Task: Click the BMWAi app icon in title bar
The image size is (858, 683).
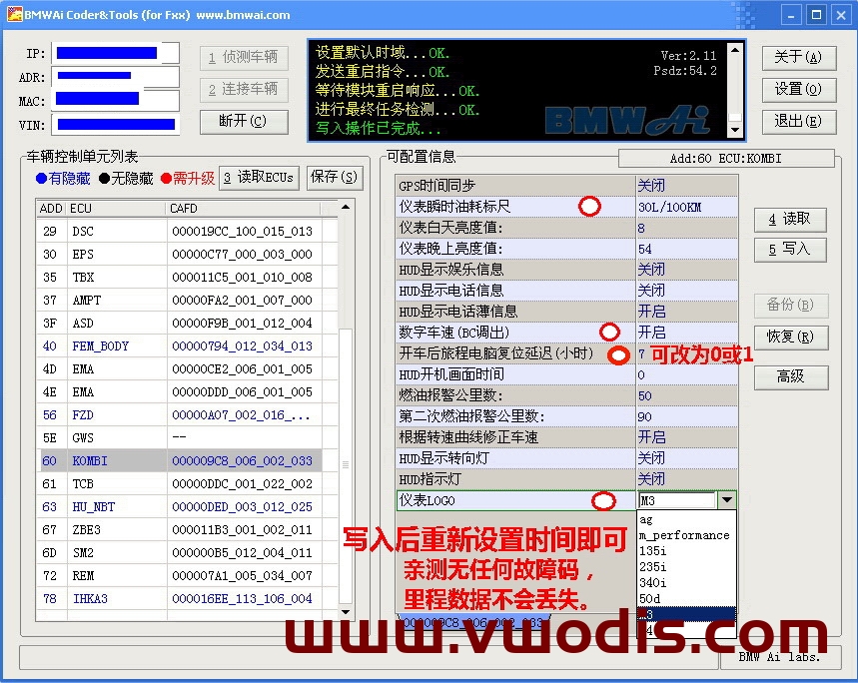Action: point(15,15)
